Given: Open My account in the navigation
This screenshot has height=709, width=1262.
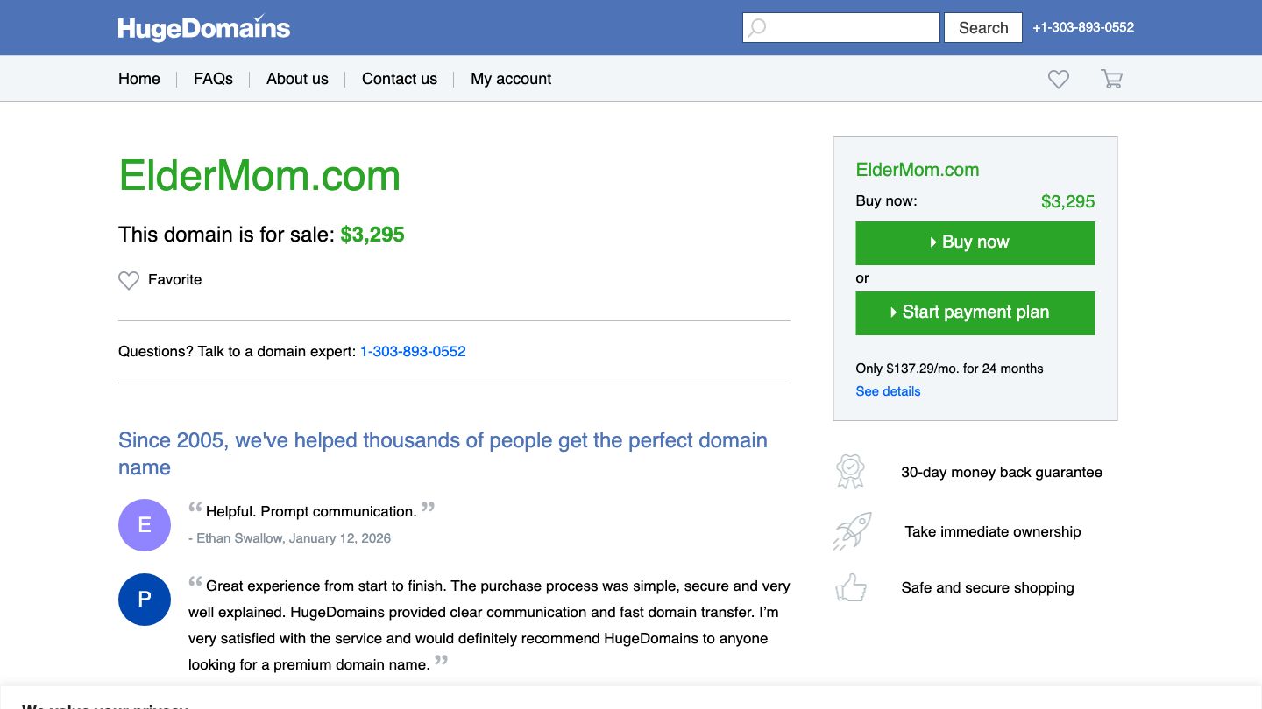Looking at the screenshot, I should [511, 79].
